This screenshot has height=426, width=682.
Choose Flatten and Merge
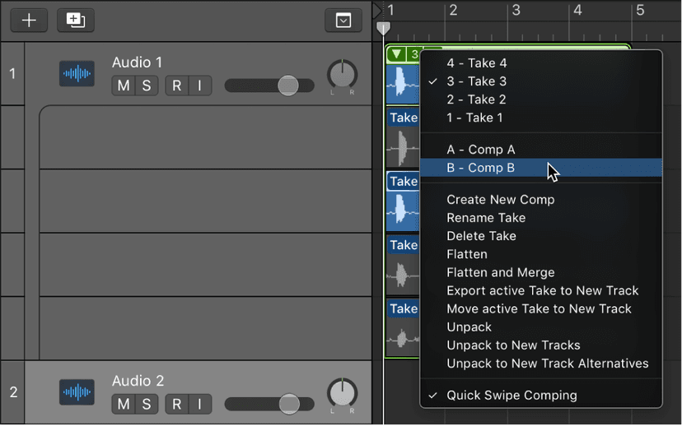tap(541, 273)
